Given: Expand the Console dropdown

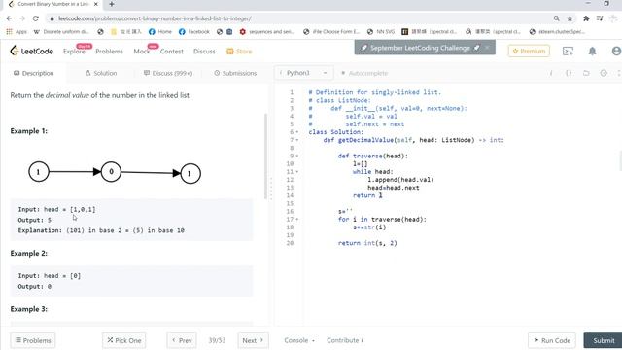Looking at the screenshot, I should click(x=299, y=340).
